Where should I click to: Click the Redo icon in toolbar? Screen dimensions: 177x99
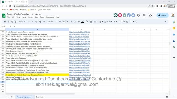coord(8,21)
